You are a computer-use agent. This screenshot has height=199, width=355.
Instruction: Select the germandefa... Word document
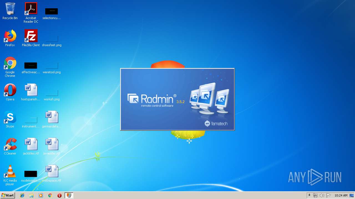coord(52,119)
